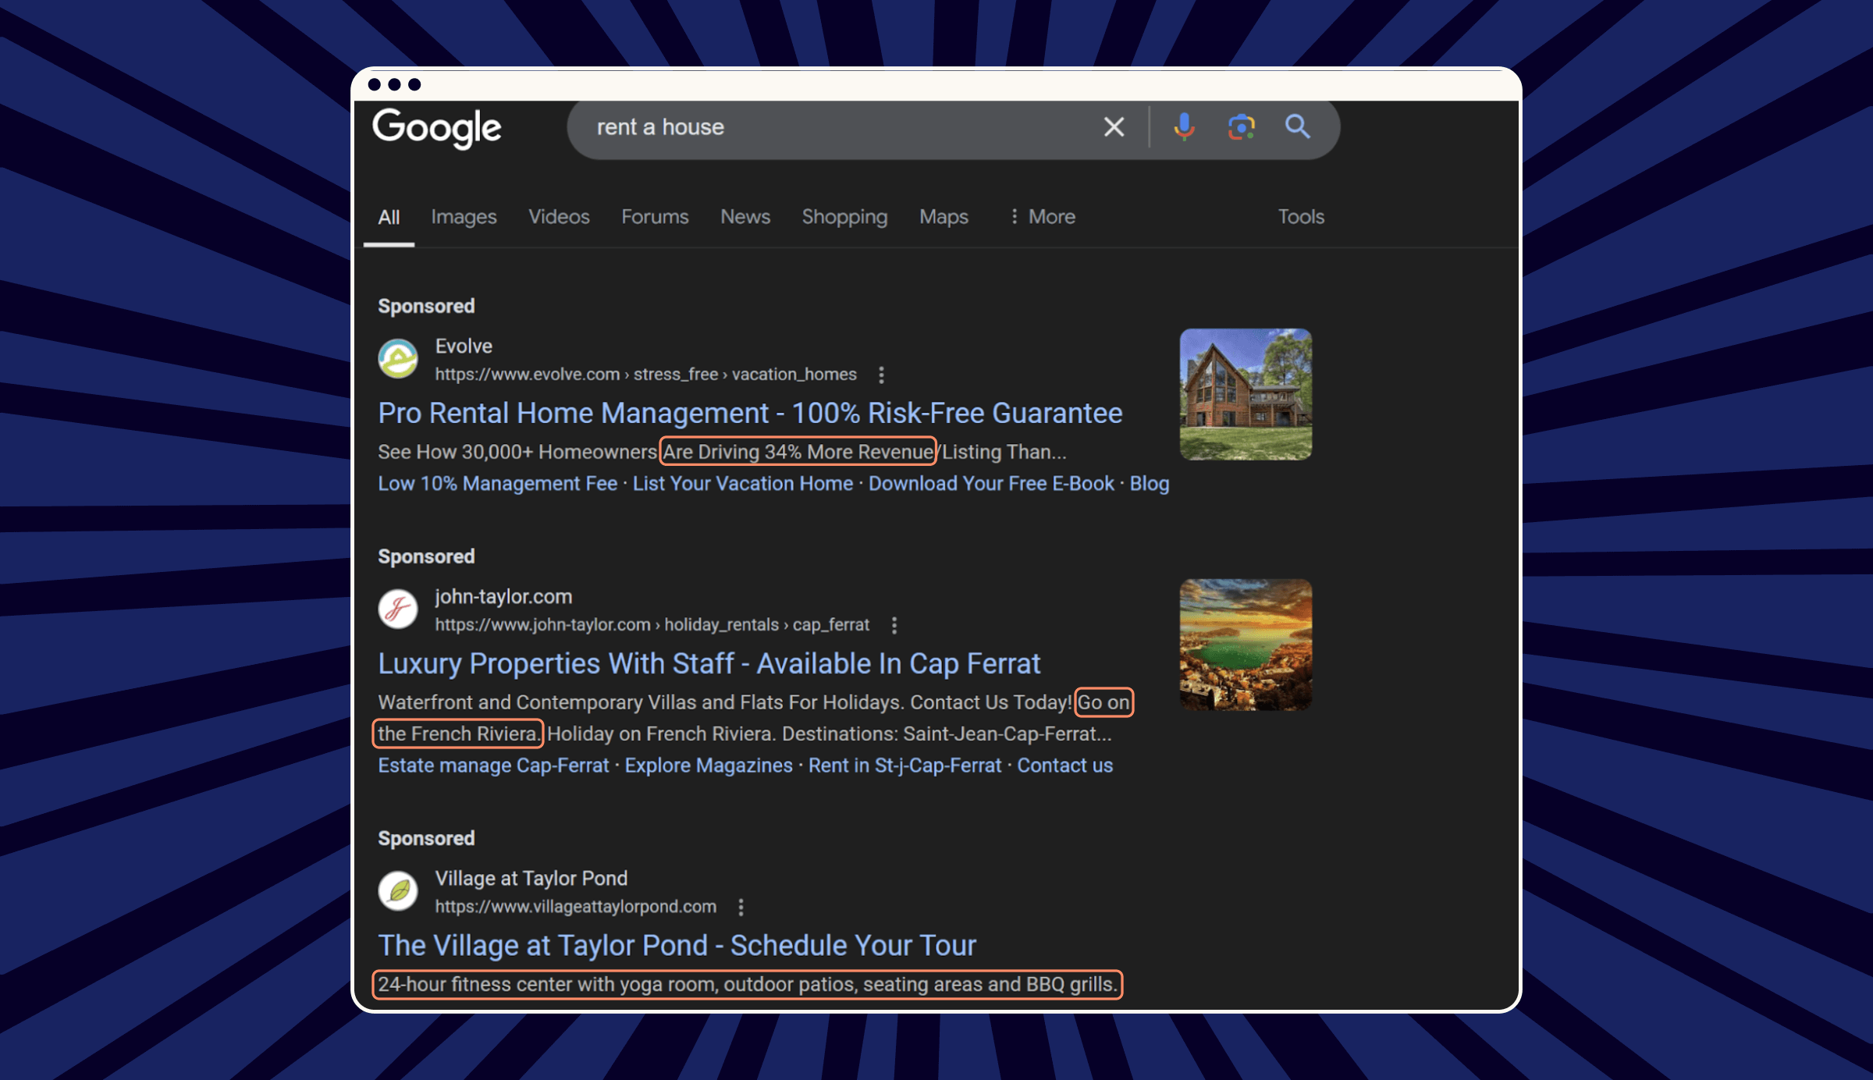Click the search magnifying glass icon

coord(1298,127)
